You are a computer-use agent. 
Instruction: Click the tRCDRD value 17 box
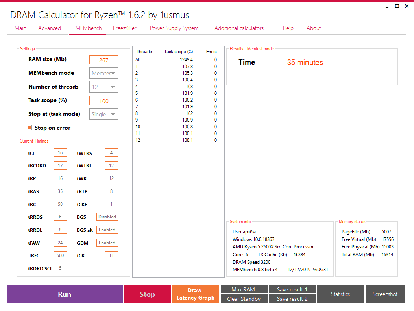coord(61,166)
